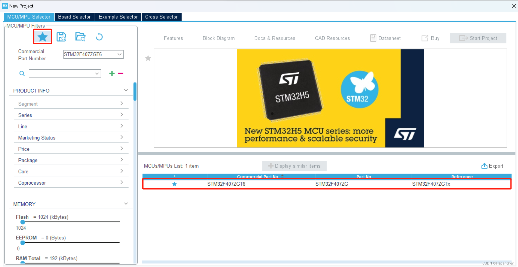This screenshot has height=267, width=518.
Task: Open the Block Diagram tab
Action: click(219, 38)
